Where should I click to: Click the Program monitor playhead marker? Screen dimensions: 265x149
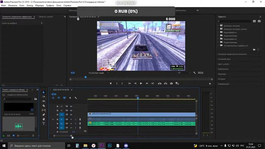point(86,77)
